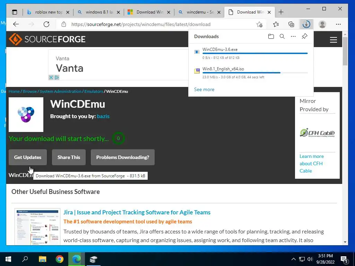Open the Jira Issue and Project Tracking link
This screenshot has height=266, width=355.
[x=137, y=212]
